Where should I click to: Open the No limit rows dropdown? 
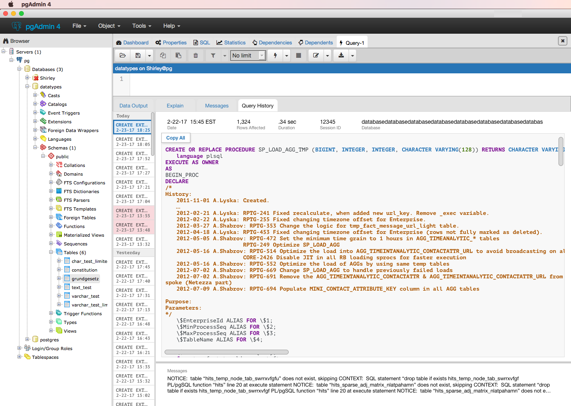248,56
